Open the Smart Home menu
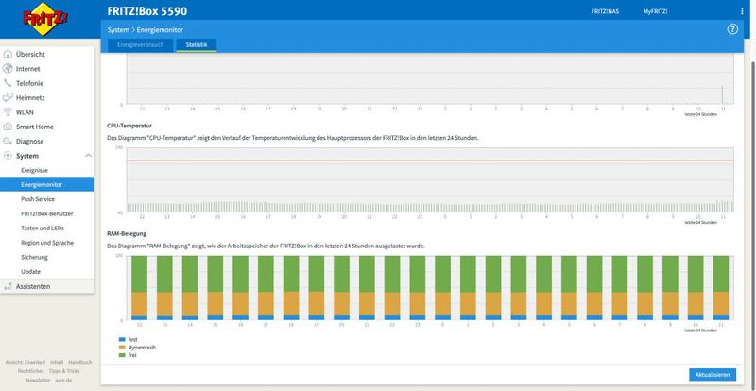 click(34, 126)
